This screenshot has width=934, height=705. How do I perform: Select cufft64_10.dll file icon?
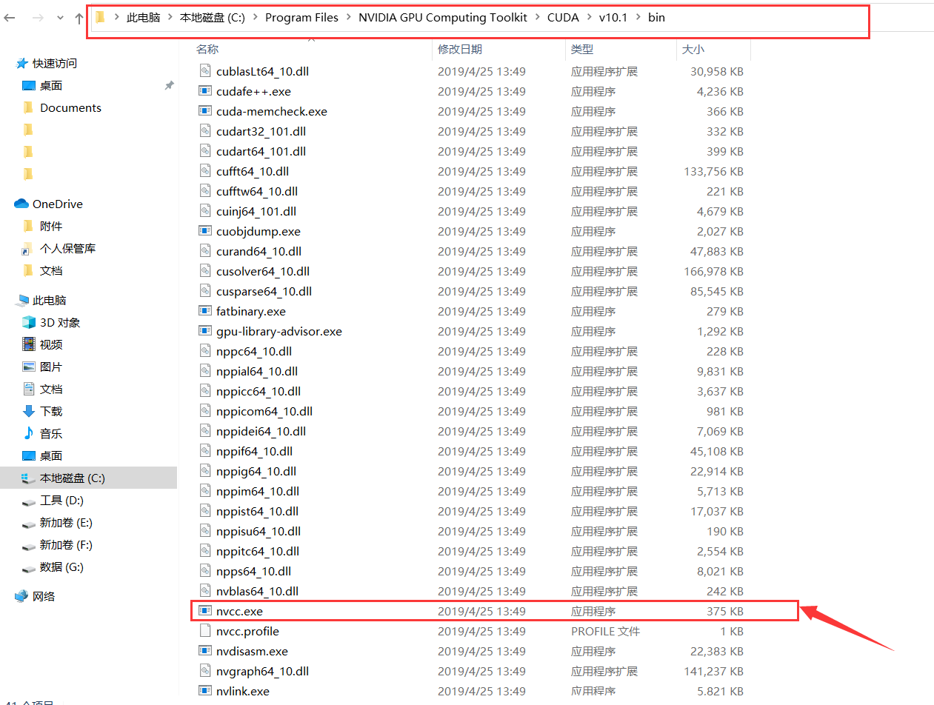205,171
